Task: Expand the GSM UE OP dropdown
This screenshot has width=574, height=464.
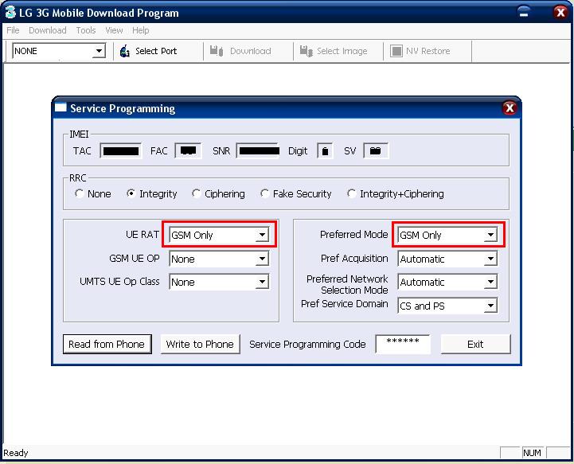Action: (x=262, y=259)
